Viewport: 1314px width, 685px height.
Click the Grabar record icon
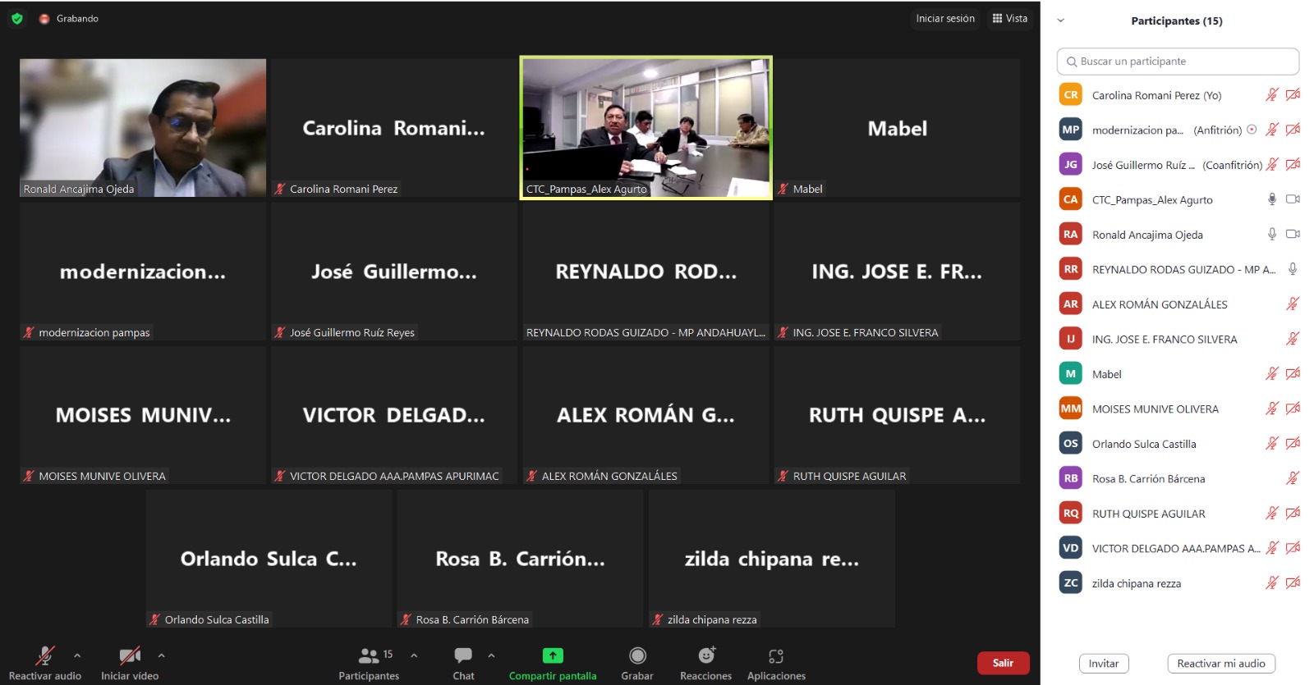point(637,655)
